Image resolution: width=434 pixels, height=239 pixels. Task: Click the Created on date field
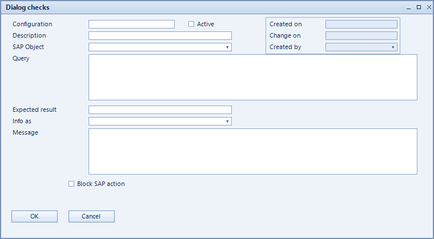[361, 24]
